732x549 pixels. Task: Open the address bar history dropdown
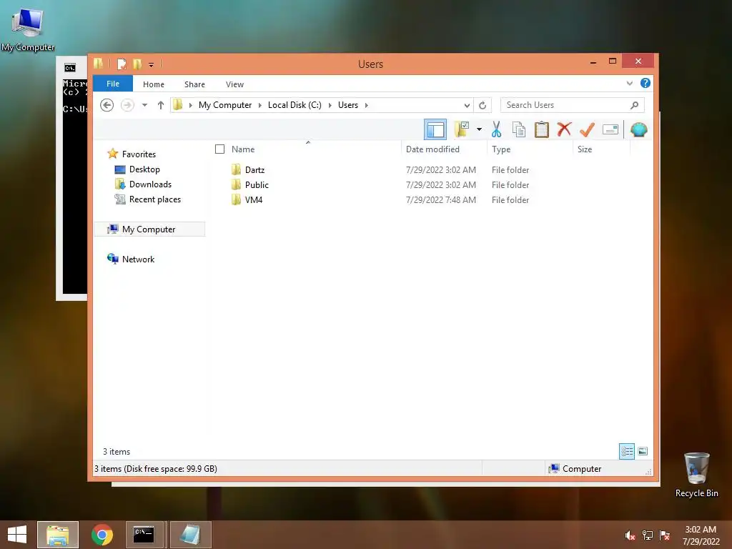[467, 106]
